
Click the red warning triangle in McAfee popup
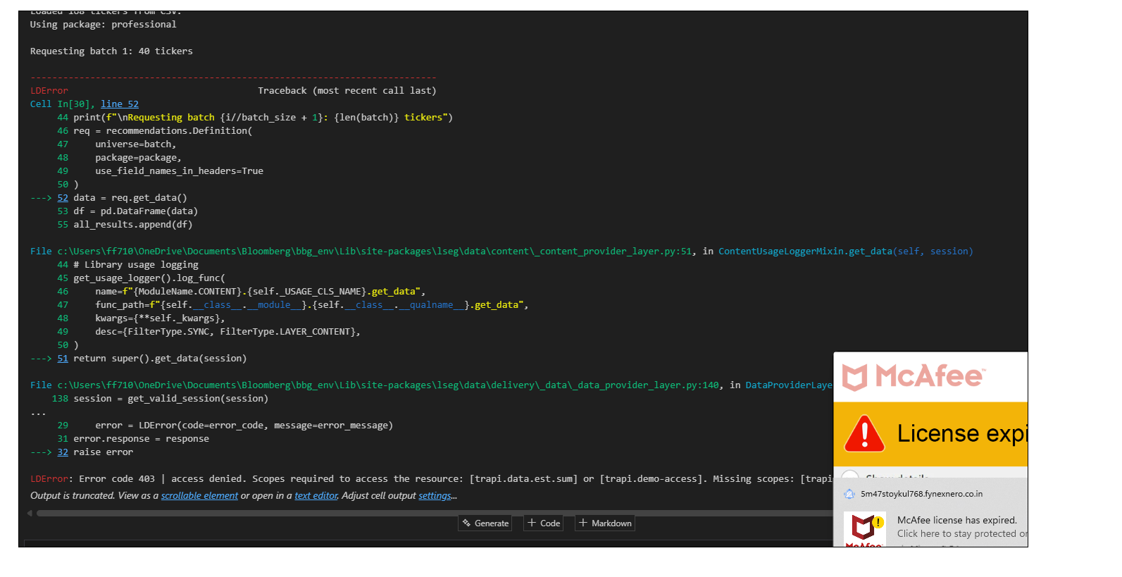click(864, 433)
